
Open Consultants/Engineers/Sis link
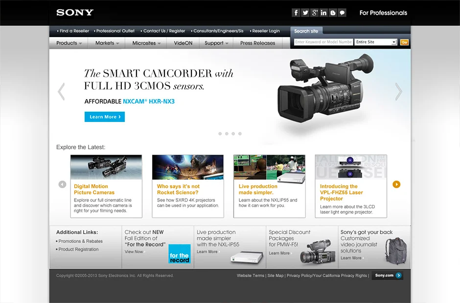tap(217, 31)
